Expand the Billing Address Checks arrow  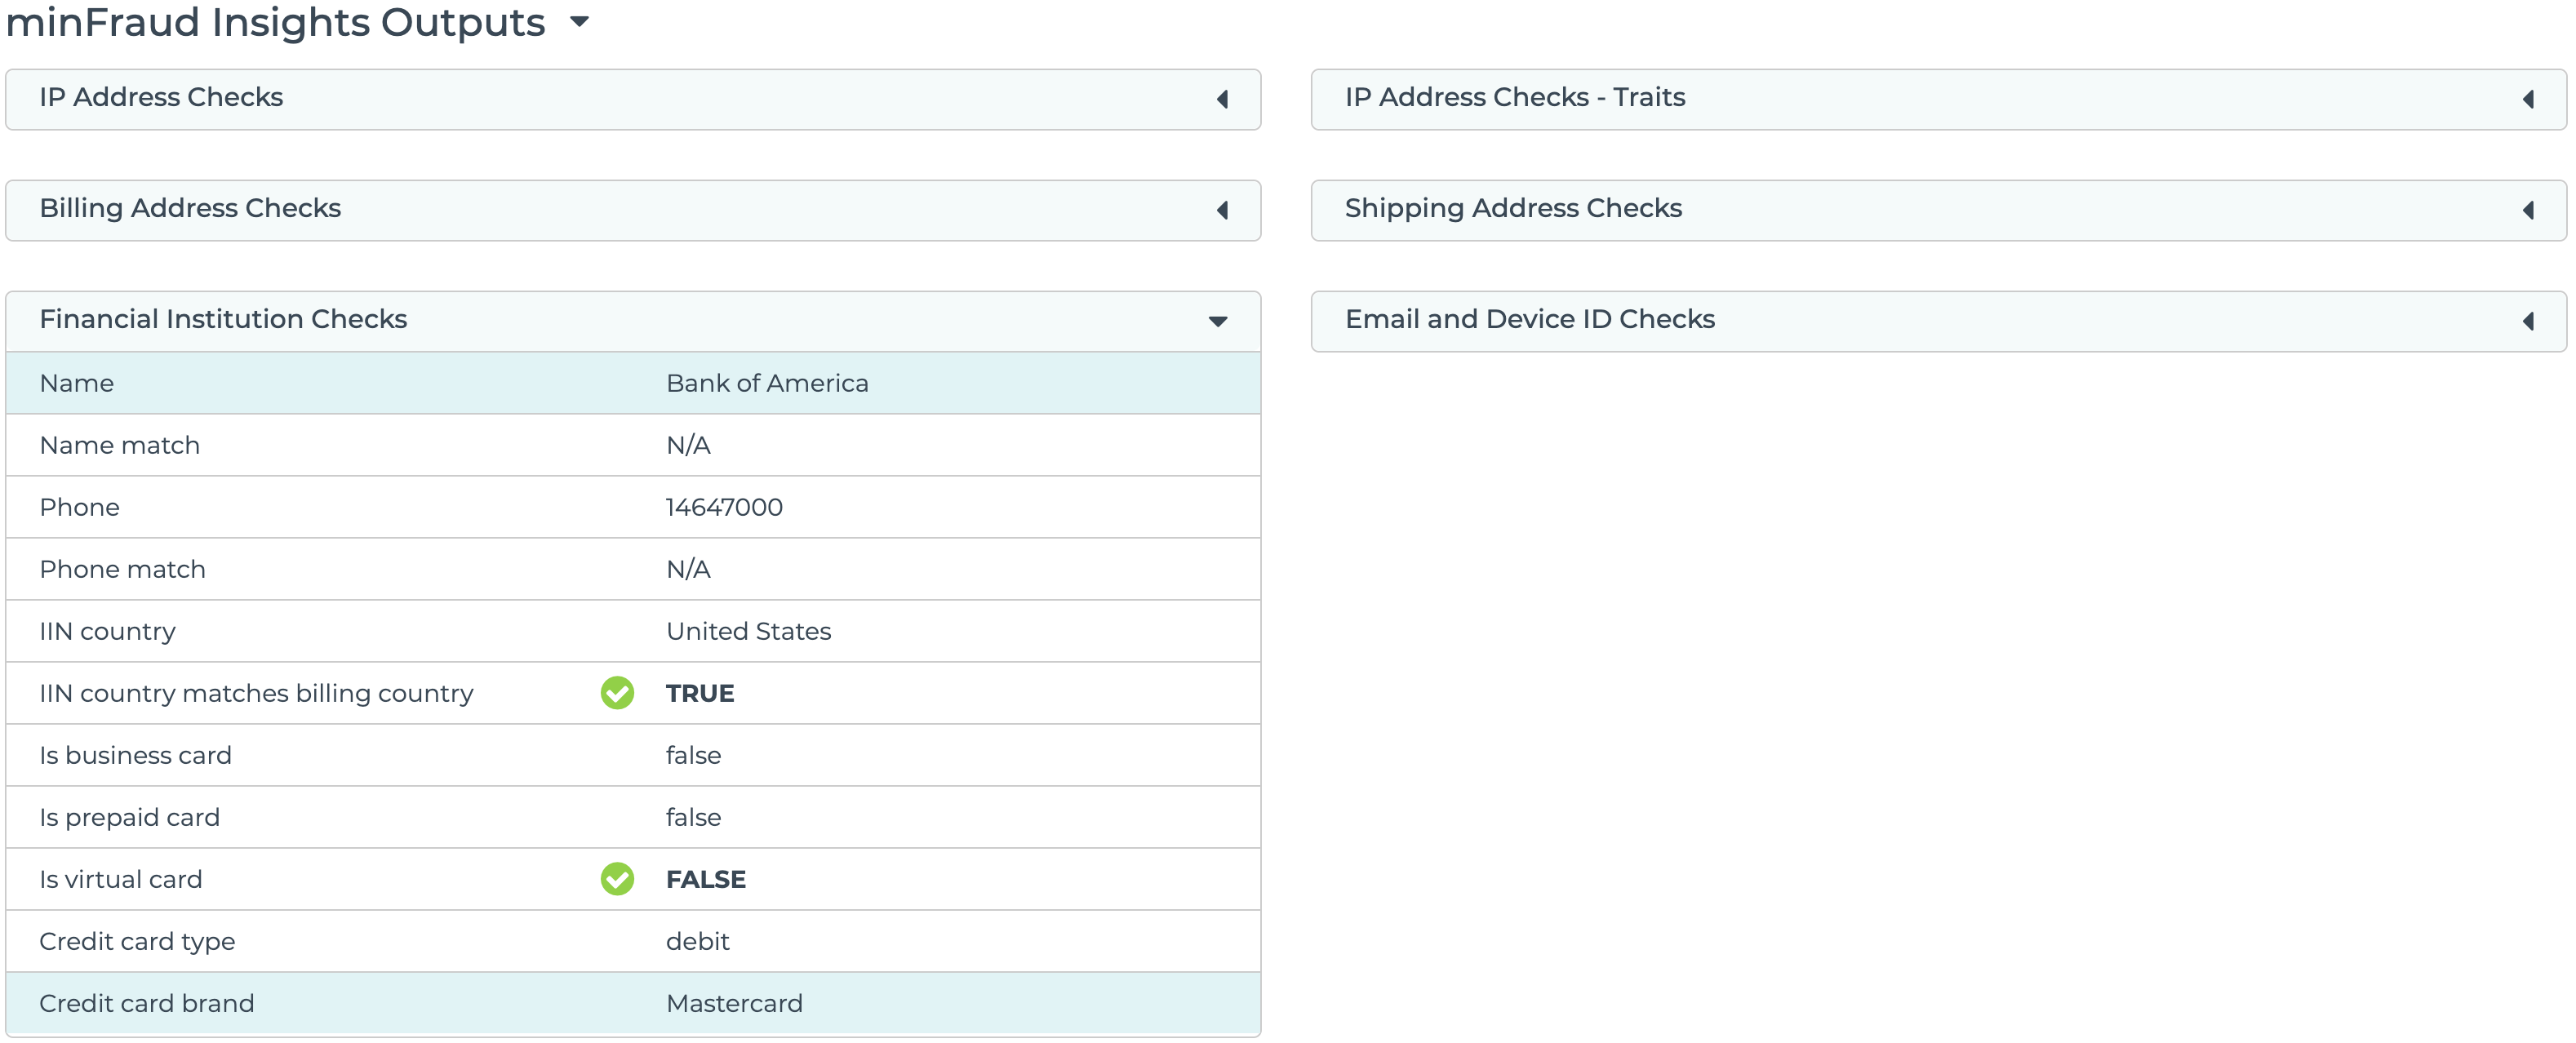click(x=1222, y=210)
